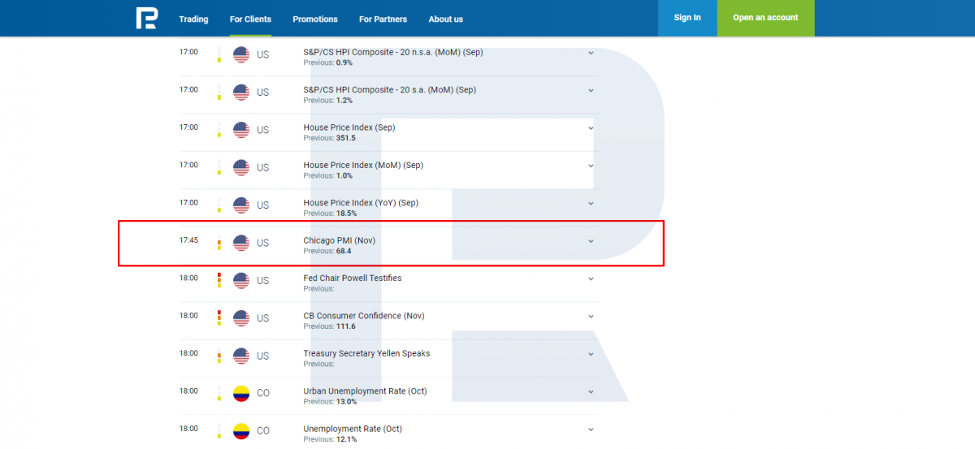Open the For Partners menu
The image size is (975, 449).
[383, 19]
